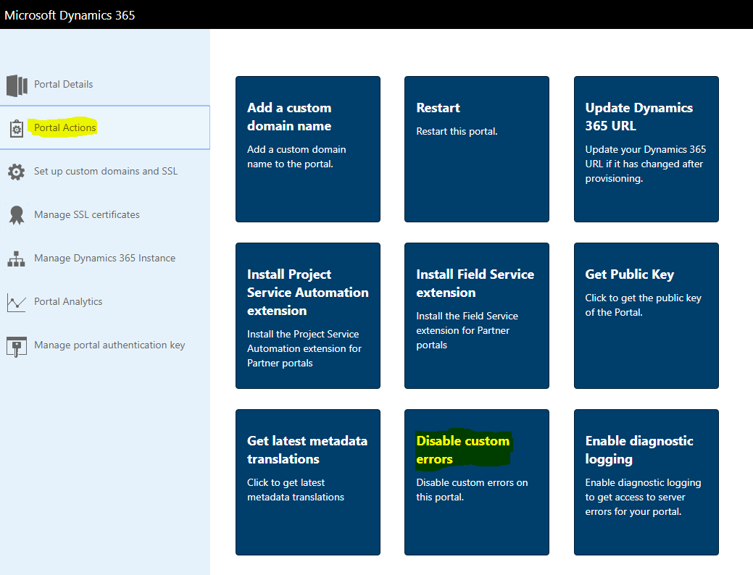The width and height of the screenshot is (753, 575).
Task: Click the Get Public Key tile
Action: pyautogui.click(x=646, y=315)
